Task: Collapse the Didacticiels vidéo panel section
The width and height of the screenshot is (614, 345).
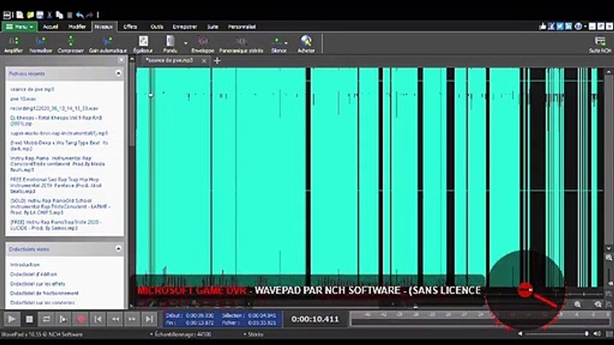Action: 118,249
